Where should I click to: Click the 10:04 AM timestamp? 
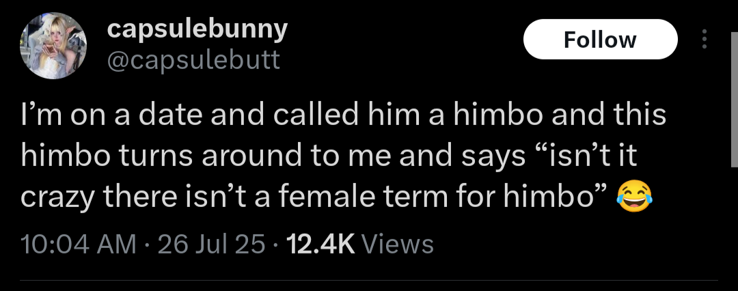pos(79,245)
